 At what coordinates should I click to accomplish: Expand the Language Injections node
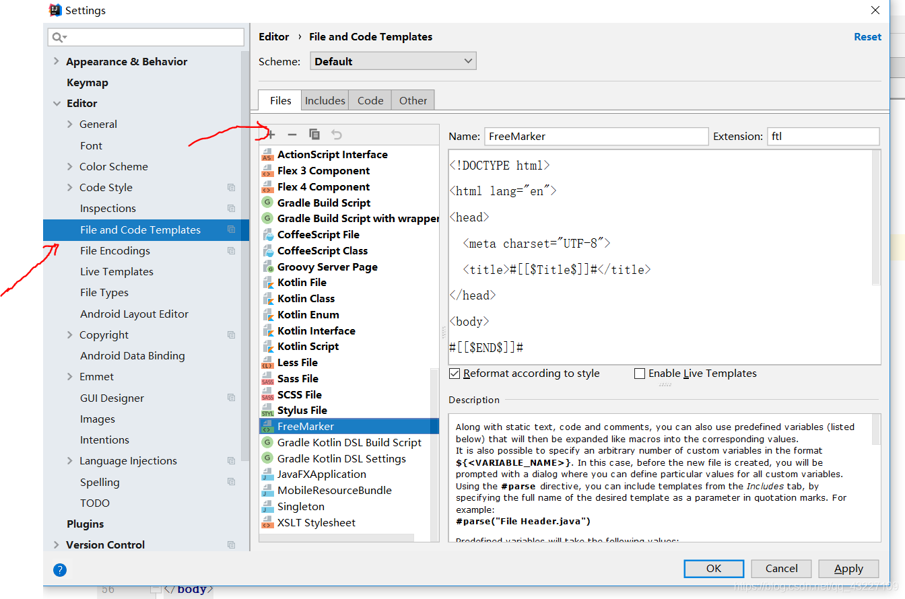(x=70, y=461)
